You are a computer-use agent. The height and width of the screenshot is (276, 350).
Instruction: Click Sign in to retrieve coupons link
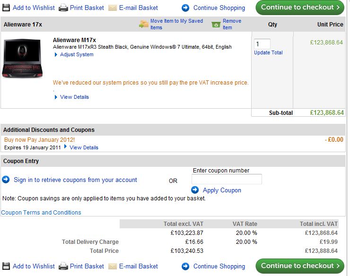(75, 180)
